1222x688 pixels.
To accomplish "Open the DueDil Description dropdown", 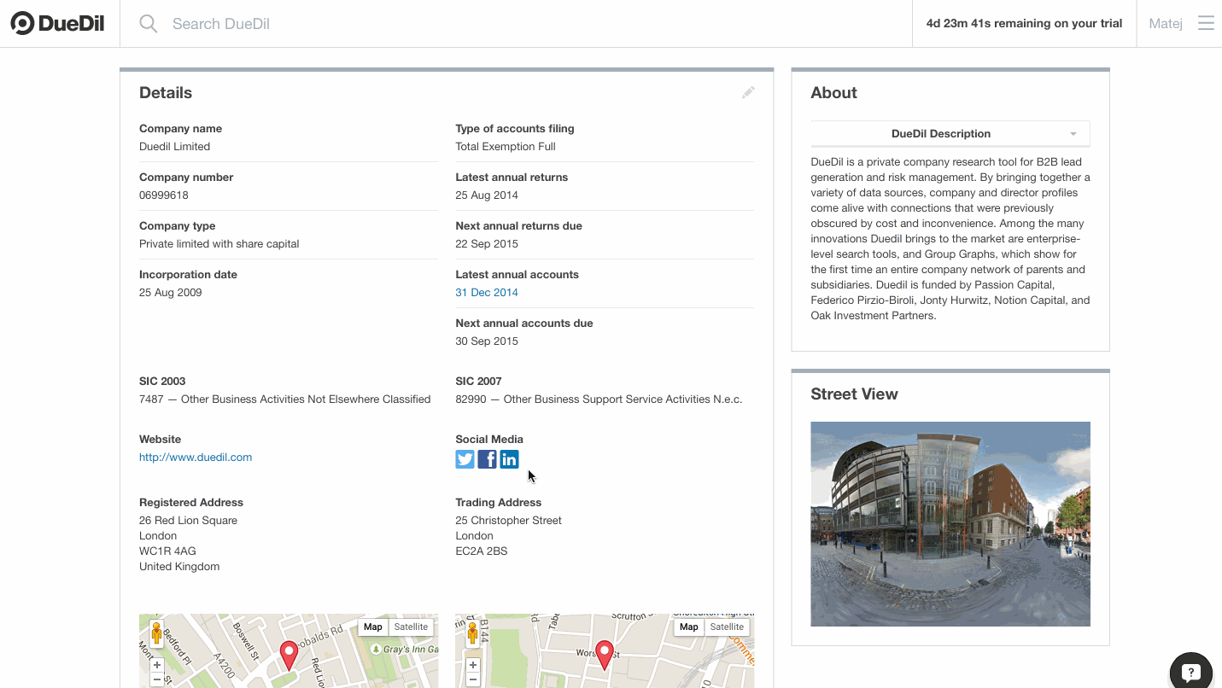I will (x=950, y=134).
